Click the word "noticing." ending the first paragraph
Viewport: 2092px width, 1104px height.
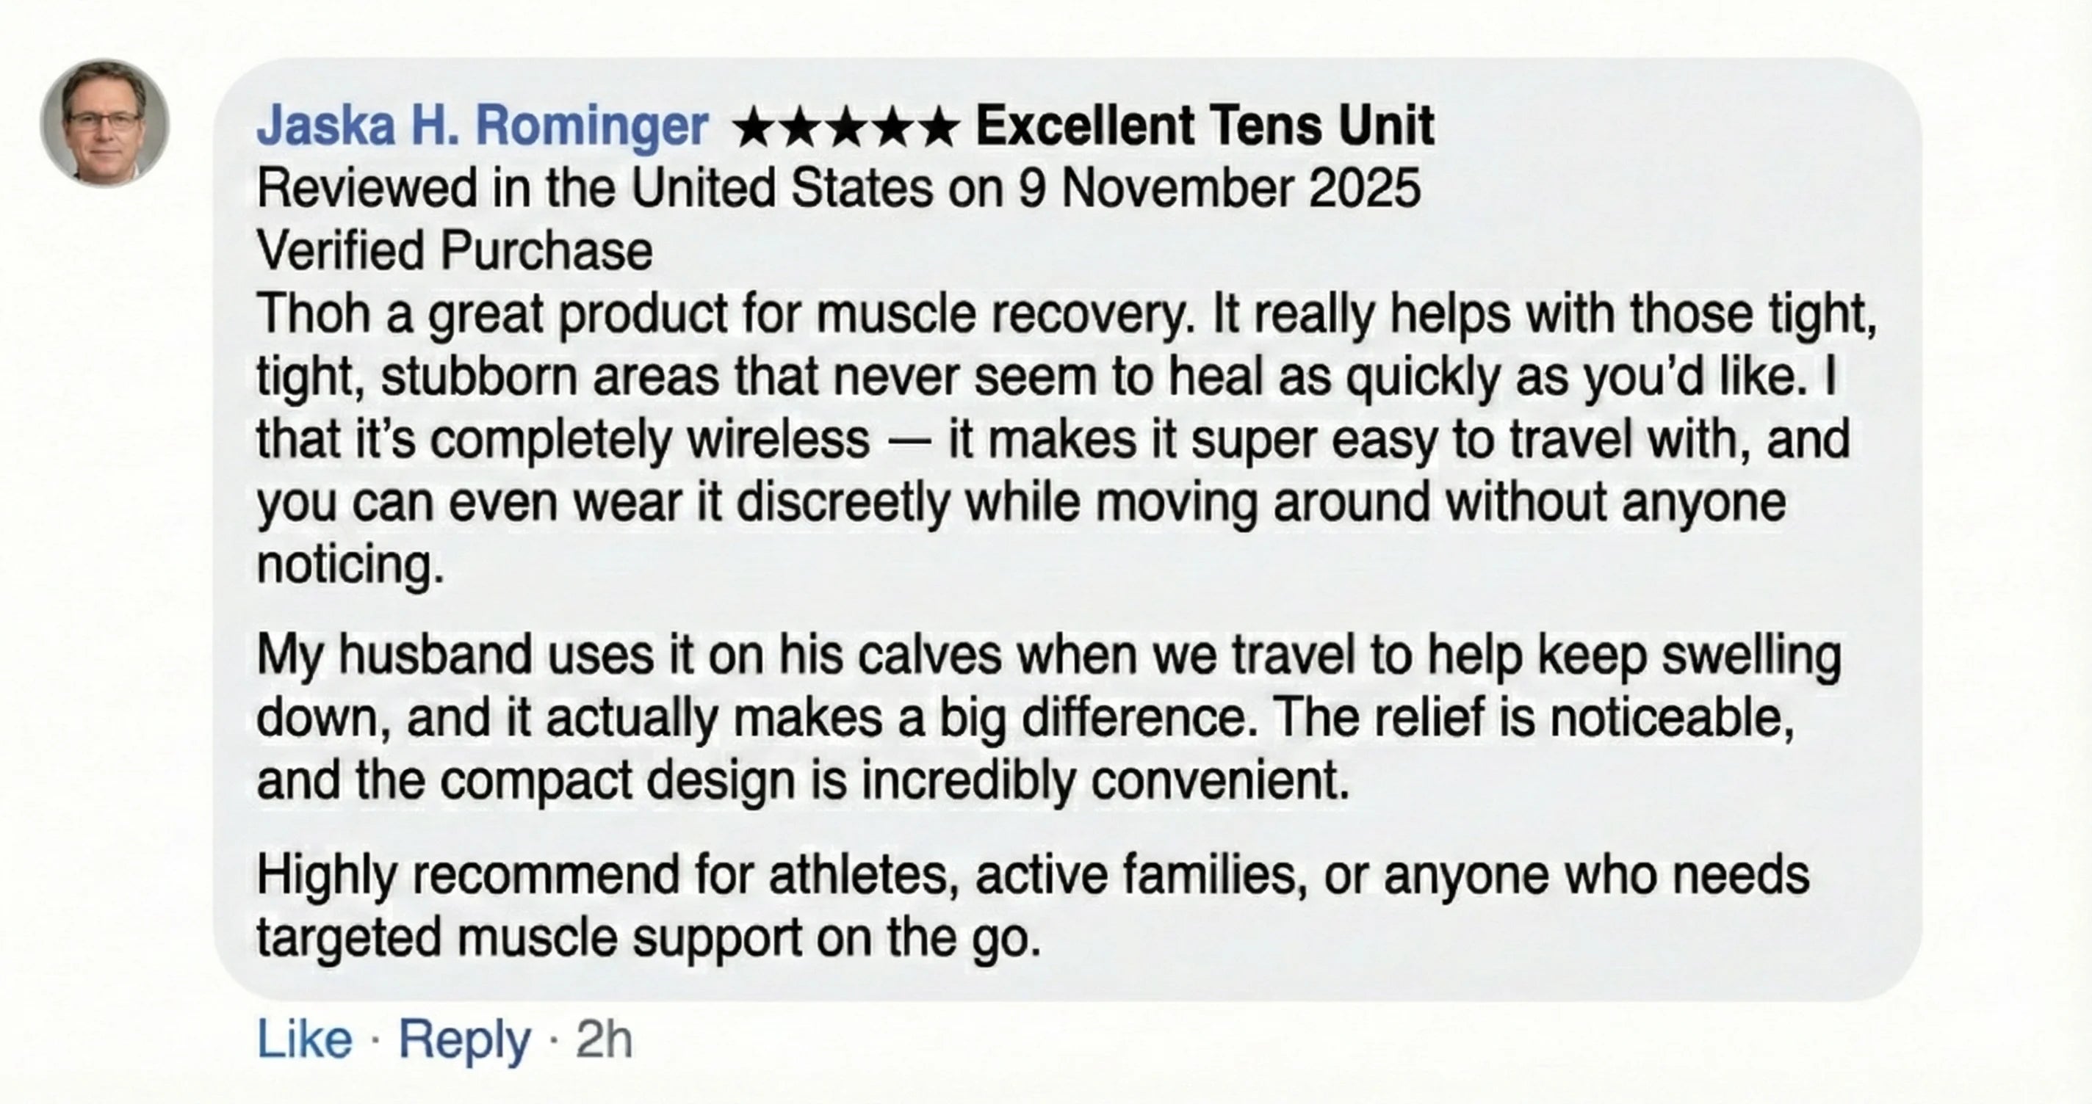[350, 565]
